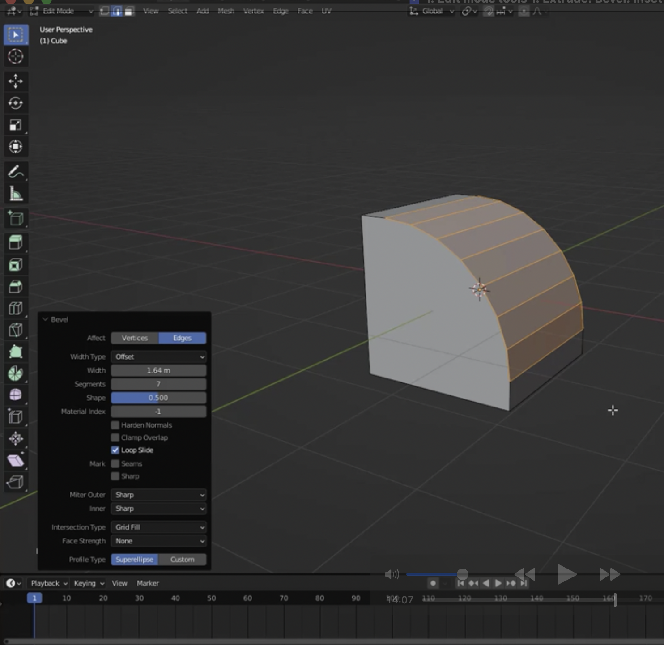664x645 pixels.
Task: Select the Scale tool
Action: [16, 125]
